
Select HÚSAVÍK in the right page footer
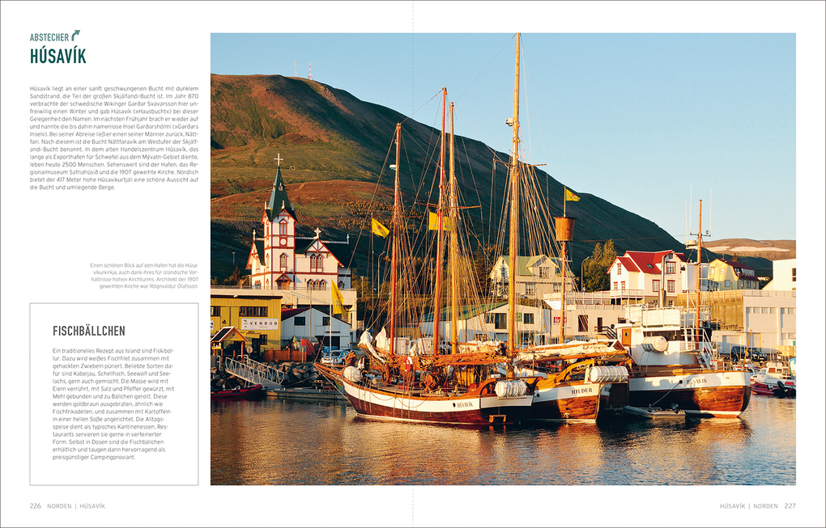tap(731, 506)
